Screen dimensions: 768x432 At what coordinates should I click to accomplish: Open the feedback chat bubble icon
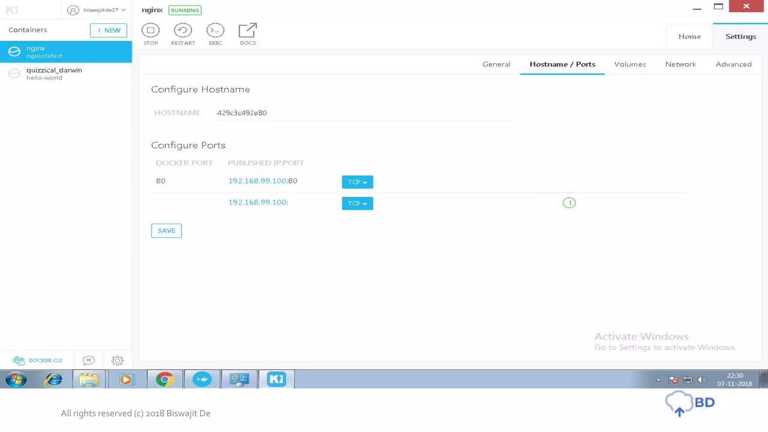pyautogui.click(x=88, y=360)
